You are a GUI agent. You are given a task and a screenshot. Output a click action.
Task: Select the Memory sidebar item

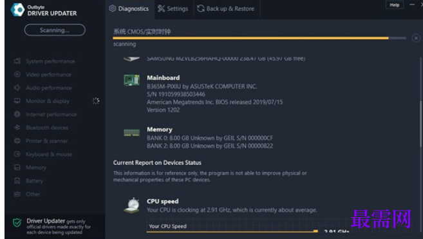pyautogui.click(x=36, y=167)
